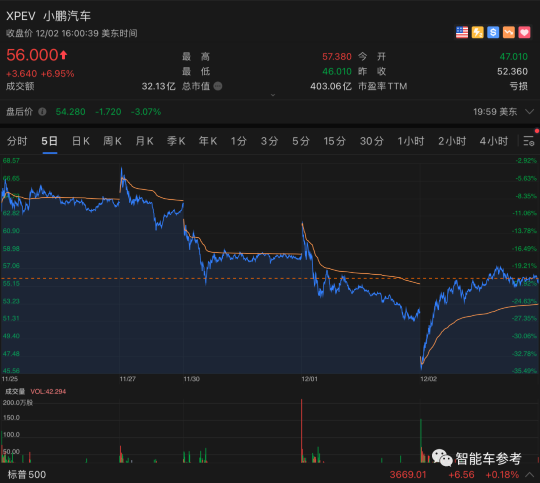Image resolution: width=540 pixels, height=483 pixels.
Task: Select the 30分 interval tab
Action: 371,141
